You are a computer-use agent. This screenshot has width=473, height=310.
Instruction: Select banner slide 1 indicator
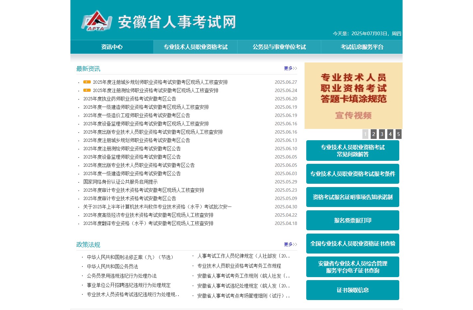(x=365, y=134)
